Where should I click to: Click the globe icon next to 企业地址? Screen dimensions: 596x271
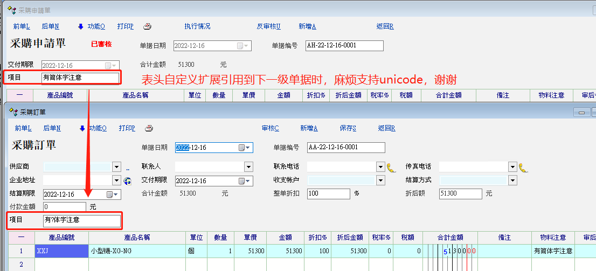coord(128,180)
